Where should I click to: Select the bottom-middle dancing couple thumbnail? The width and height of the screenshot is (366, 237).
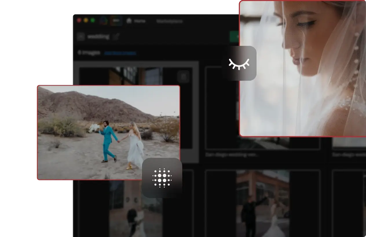pos(263,203)
